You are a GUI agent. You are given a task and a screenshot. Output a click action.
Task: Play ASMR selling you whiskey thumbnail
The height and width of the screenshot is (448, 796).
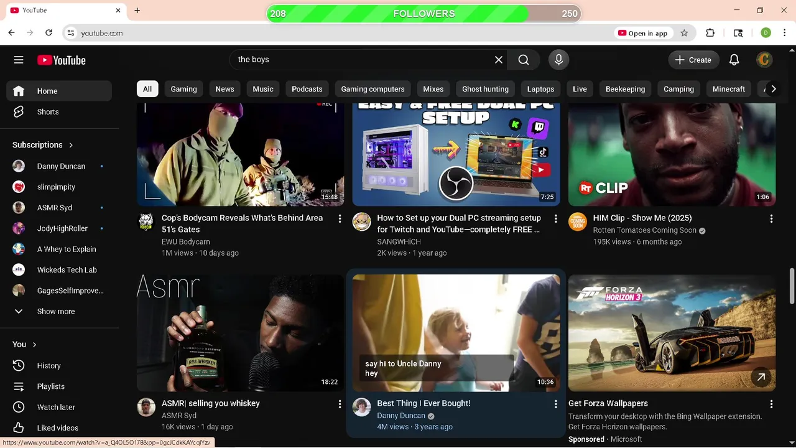pos(240,333)
